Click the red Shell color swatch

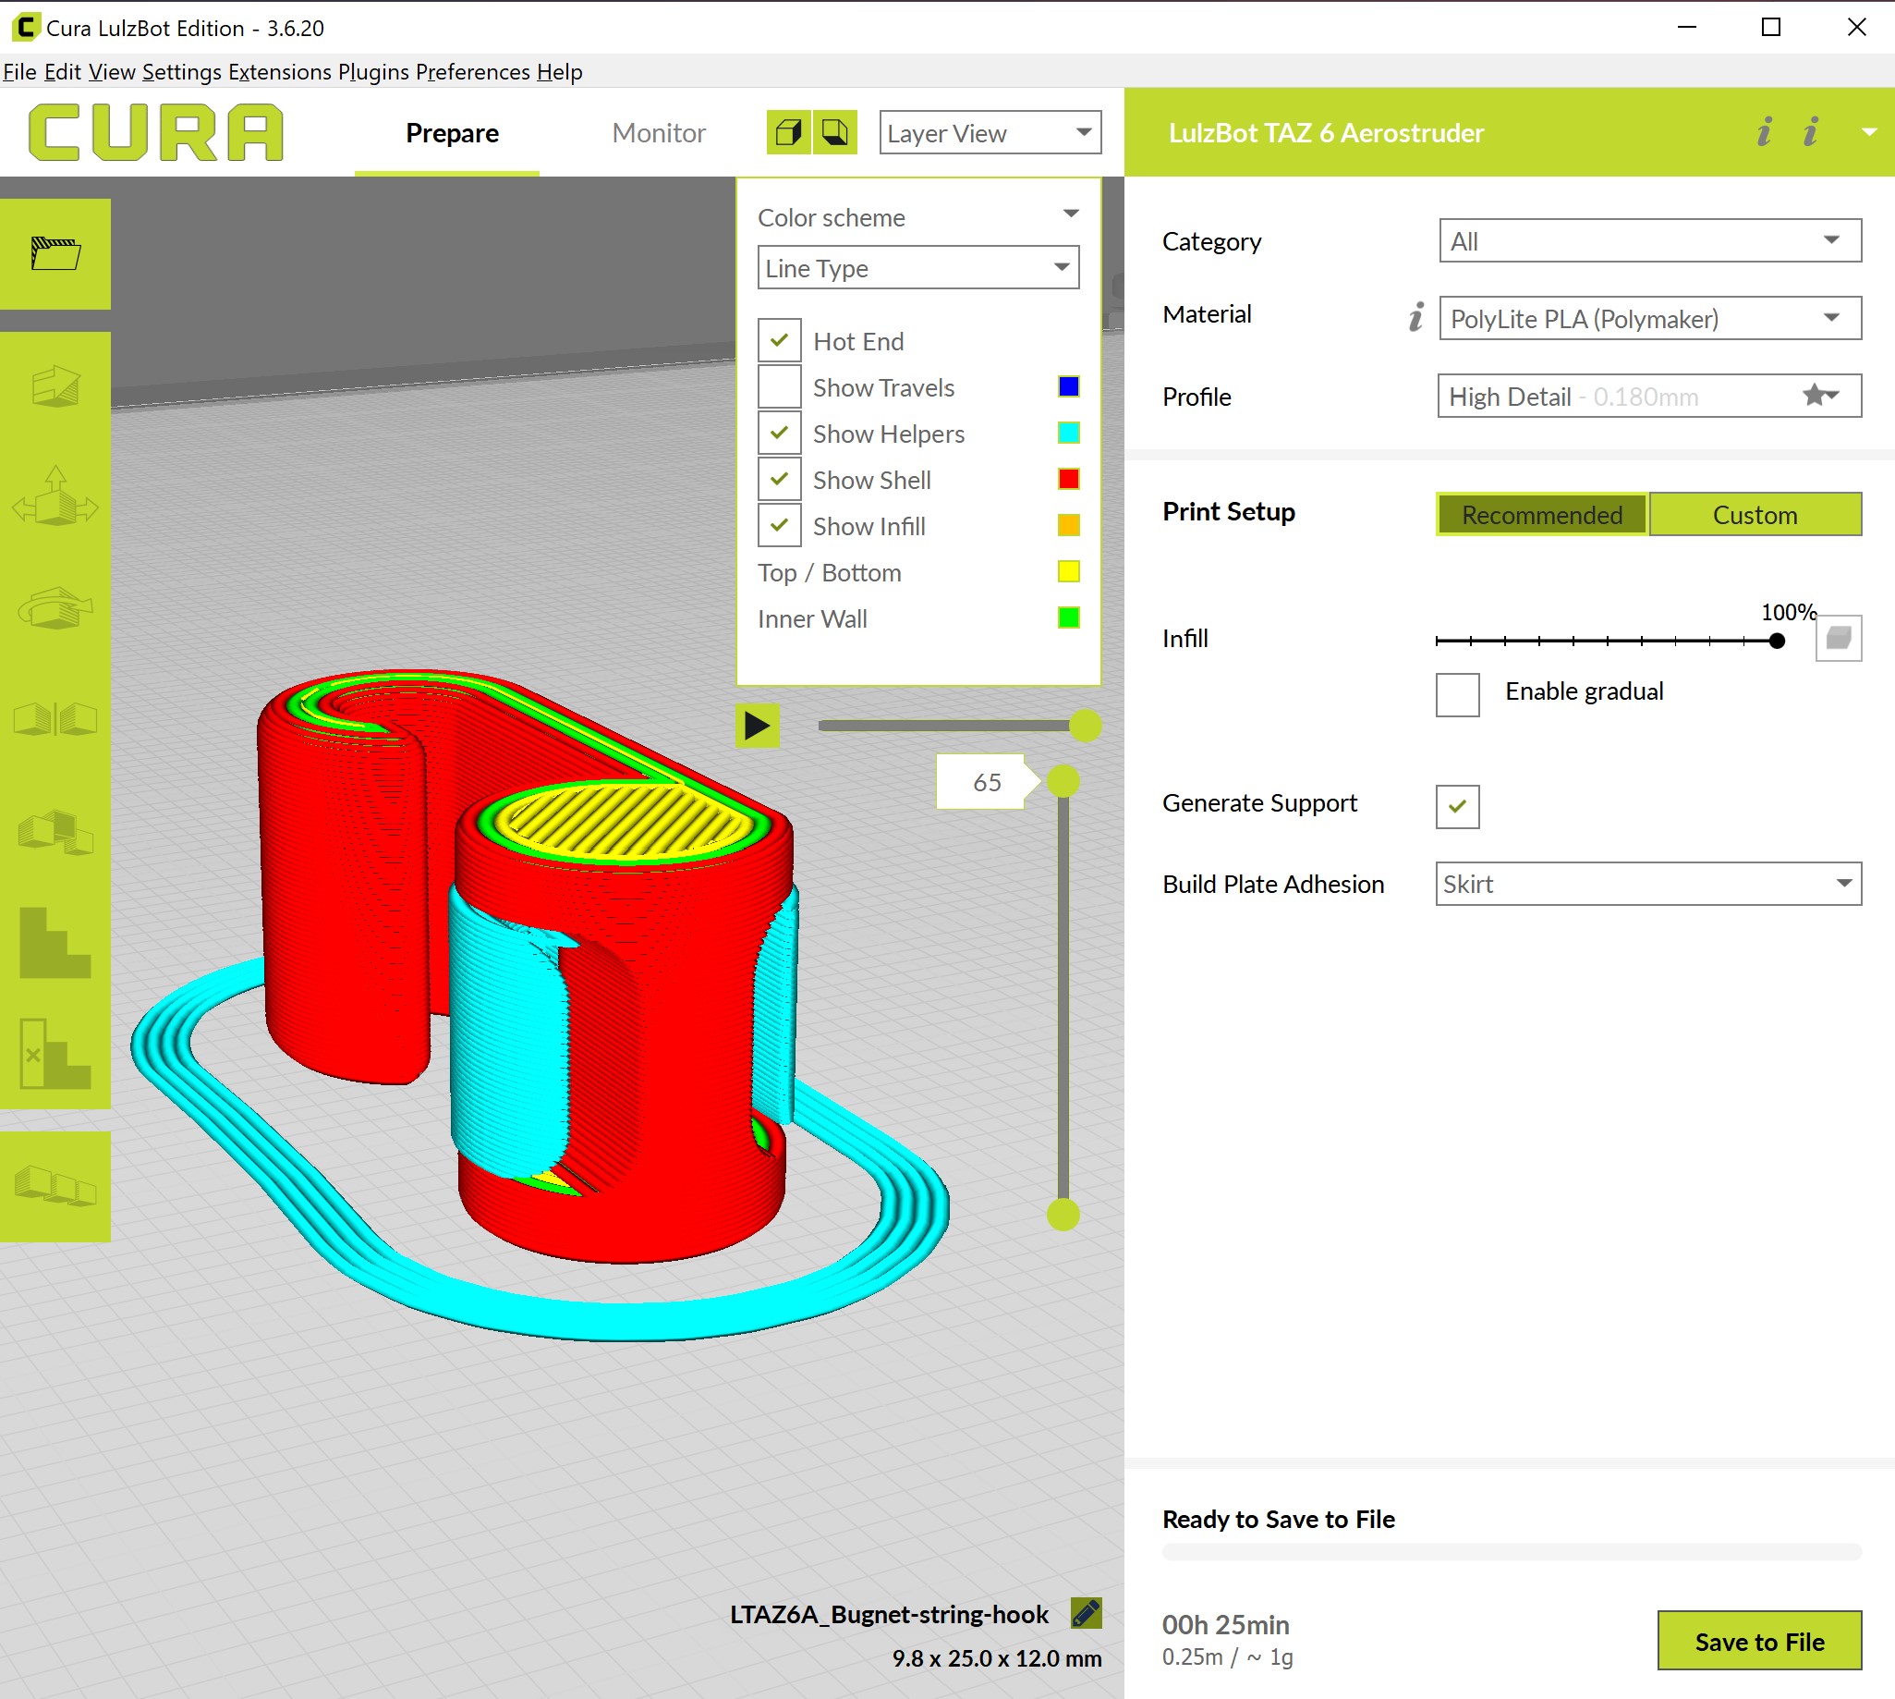point(1068,479)
